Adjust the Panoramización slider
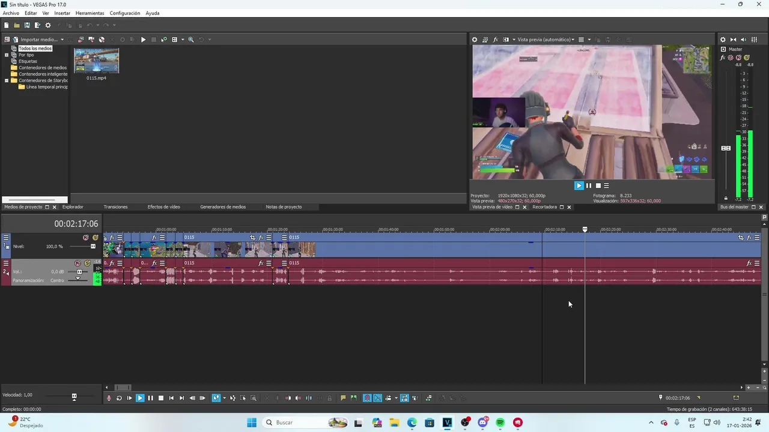The image size is (769, 432). [x=78, y=279]
